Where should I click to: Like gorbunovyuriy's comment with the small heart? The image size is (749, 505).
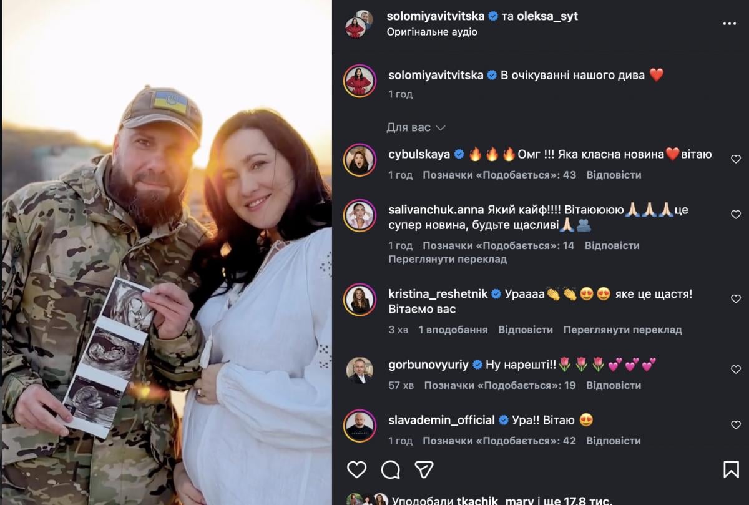tap(736, 370)
